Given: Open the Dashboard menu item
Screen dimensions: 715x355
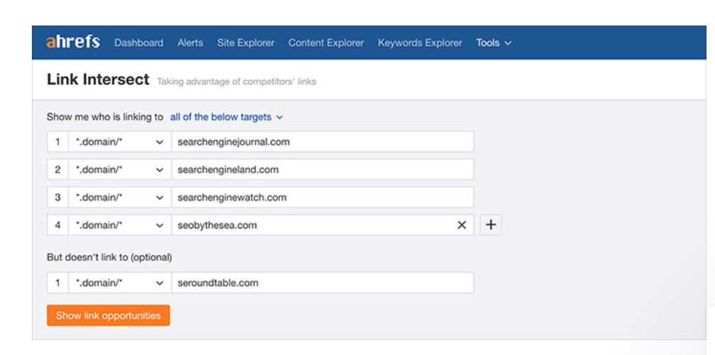Looking at the screenshot, I should click(139, 43).
